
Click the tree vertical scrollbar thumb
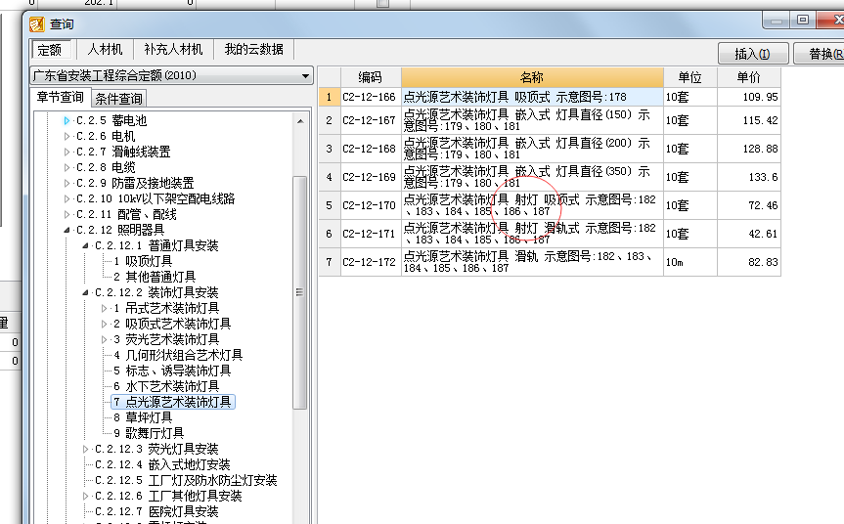300,292
